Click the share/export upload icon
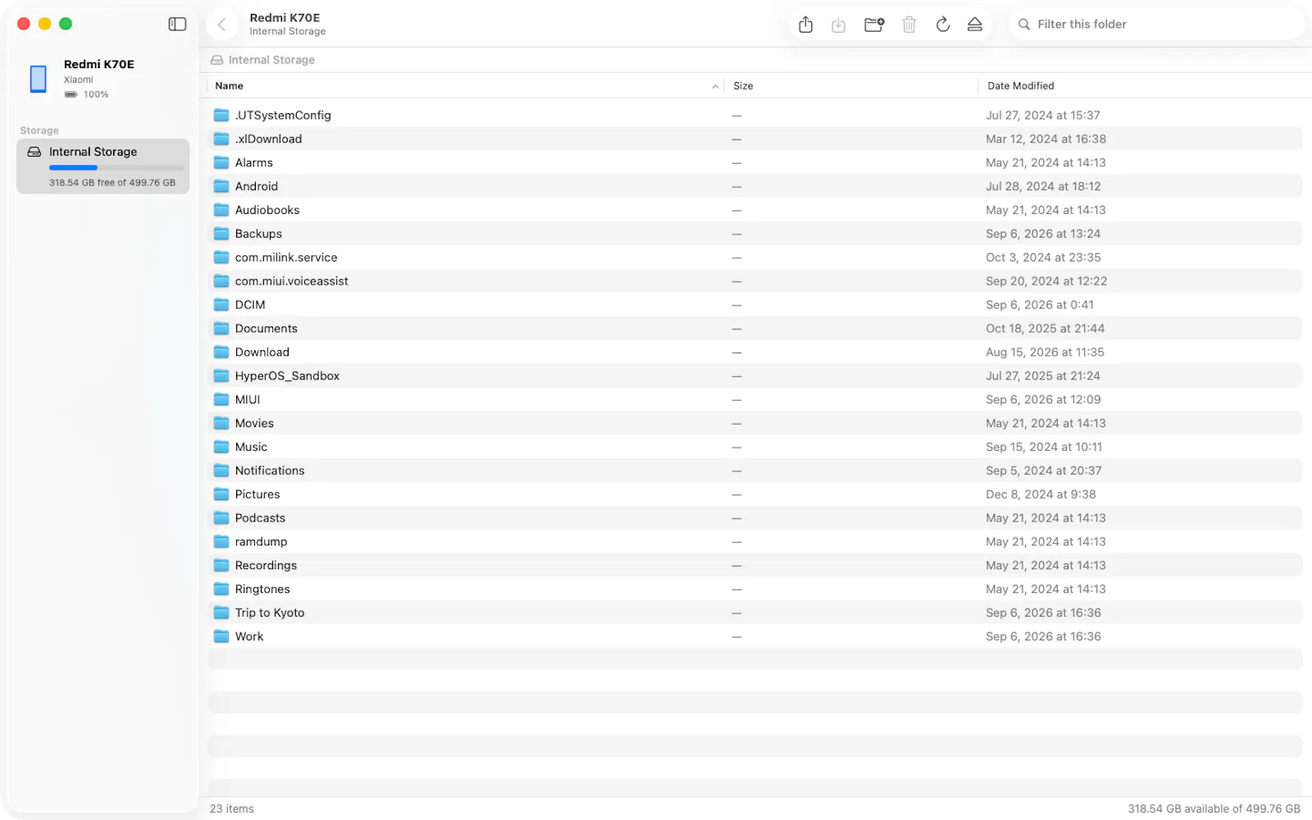Viewport: 1312px width, 820px height. (x=806, y=25)
